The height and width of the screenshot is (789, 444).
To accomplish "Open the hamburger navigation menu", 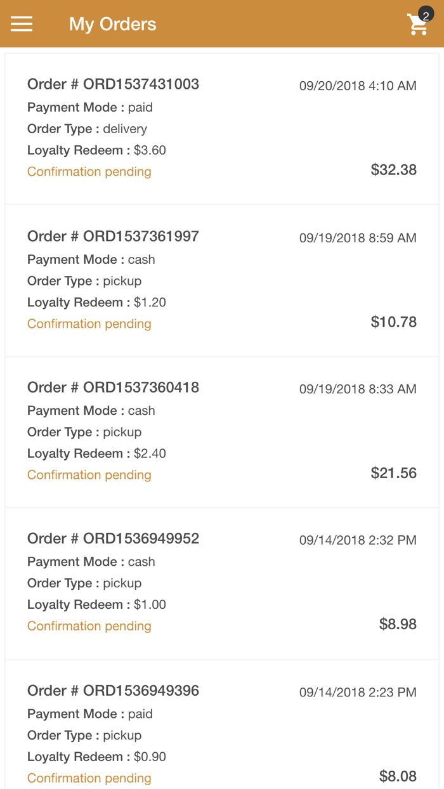I will pyautogui.click(x=22, y=24).
